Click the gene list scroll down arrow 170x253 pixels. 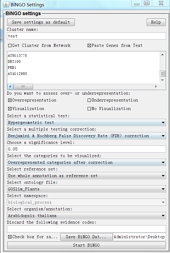(x=162, y=80)
